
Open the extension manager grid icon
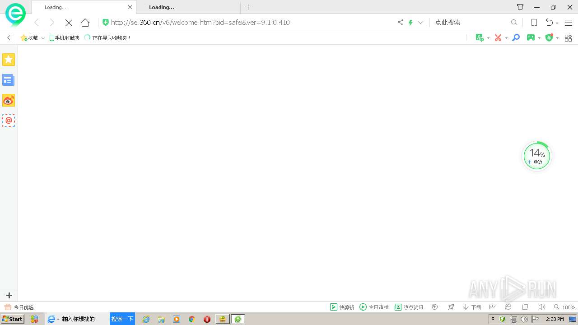pyautogui.click(x=569, y=38)
